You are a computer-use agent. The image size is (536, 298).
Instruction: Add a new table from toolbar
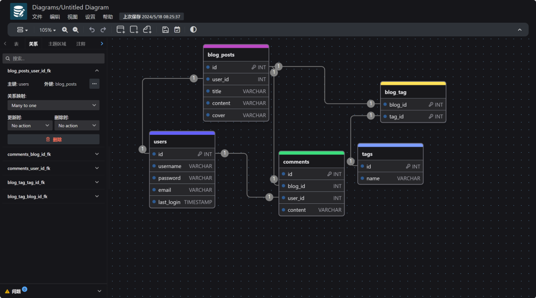121,30
